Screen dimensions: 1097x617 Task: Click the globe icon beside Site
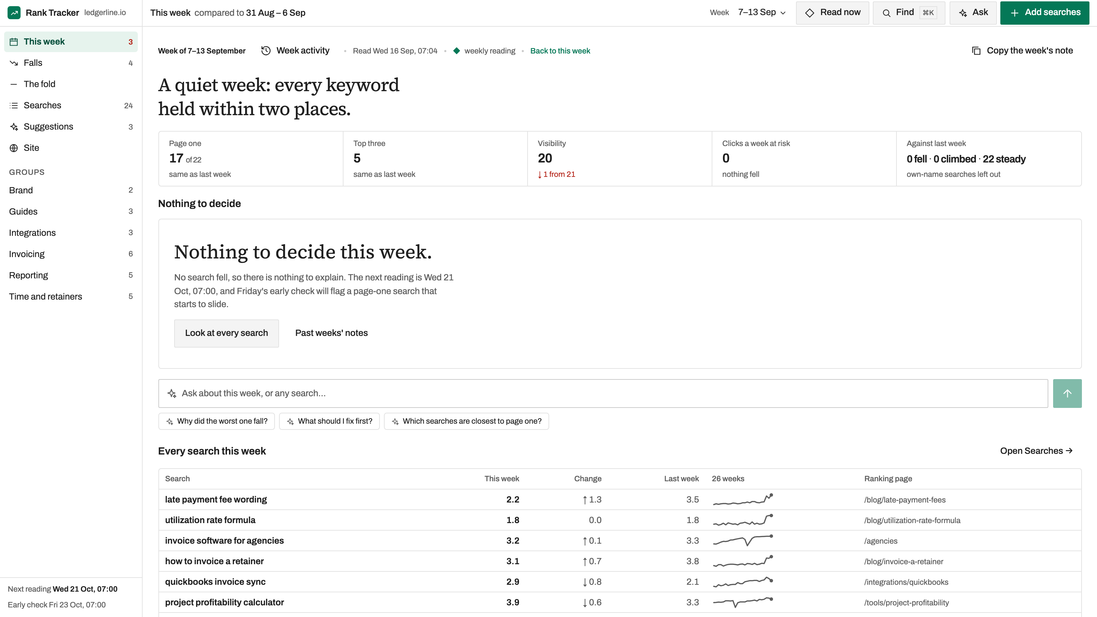tap(14, 148)
